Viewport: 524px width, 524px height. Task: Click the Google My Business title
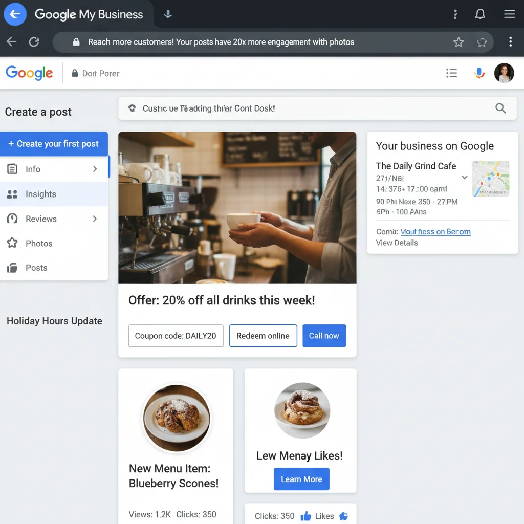coord(89,14)
